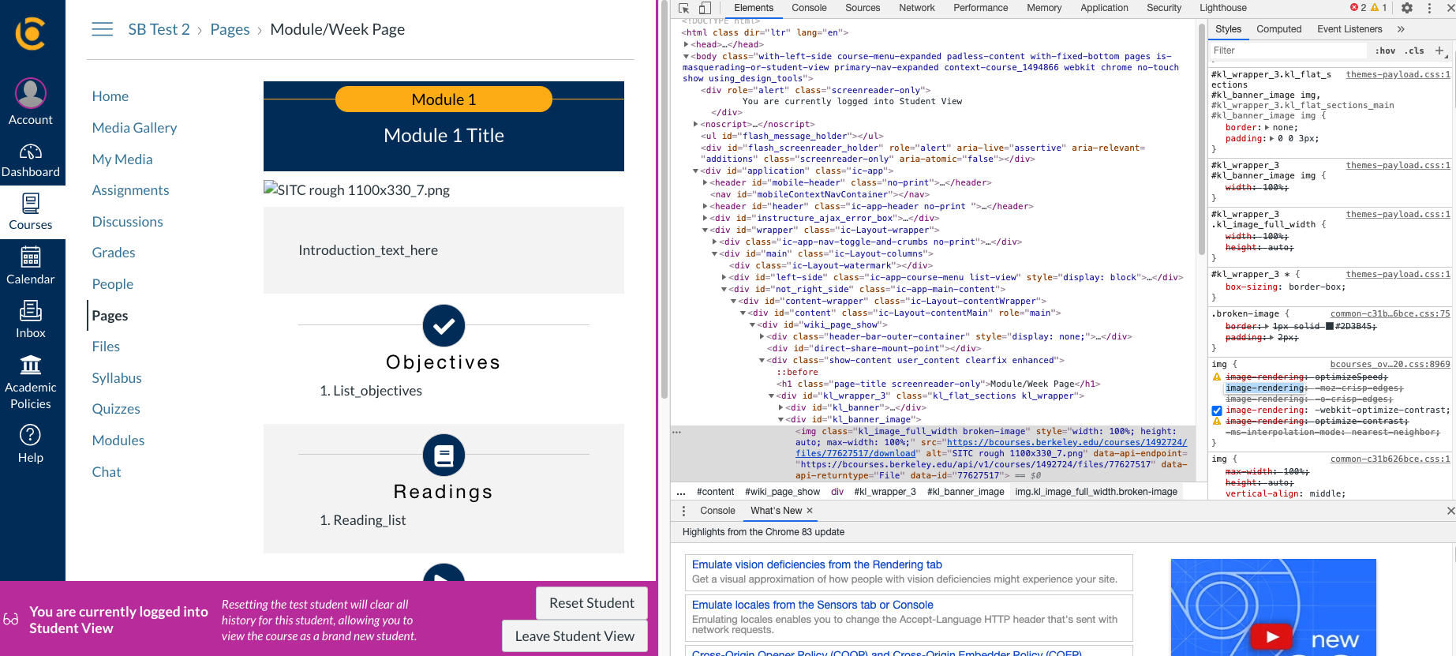This screenshot has width=1456, height=656.
Task: Expand the head element node
Action: 687,44
